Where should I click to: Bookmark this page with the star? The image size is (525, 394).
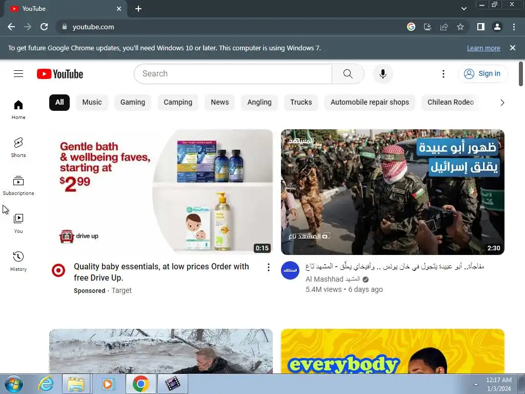click(x=460, y=27)
